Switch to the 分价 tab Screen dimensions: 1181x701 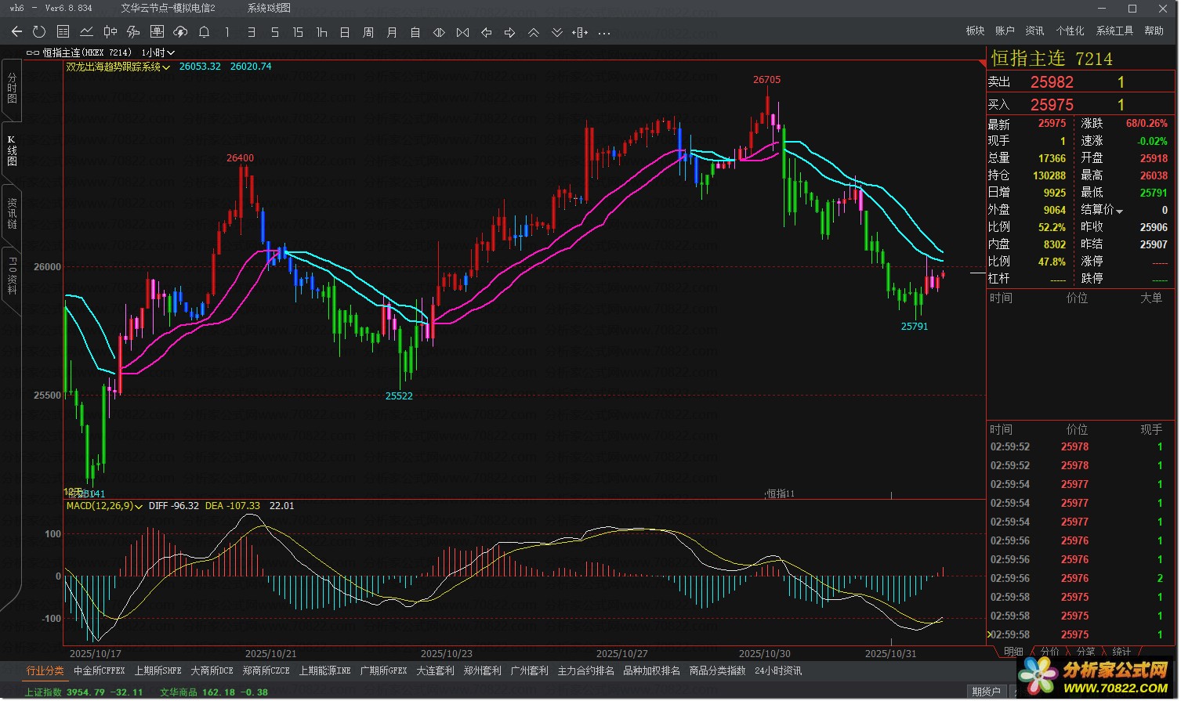pos(1049,652)
